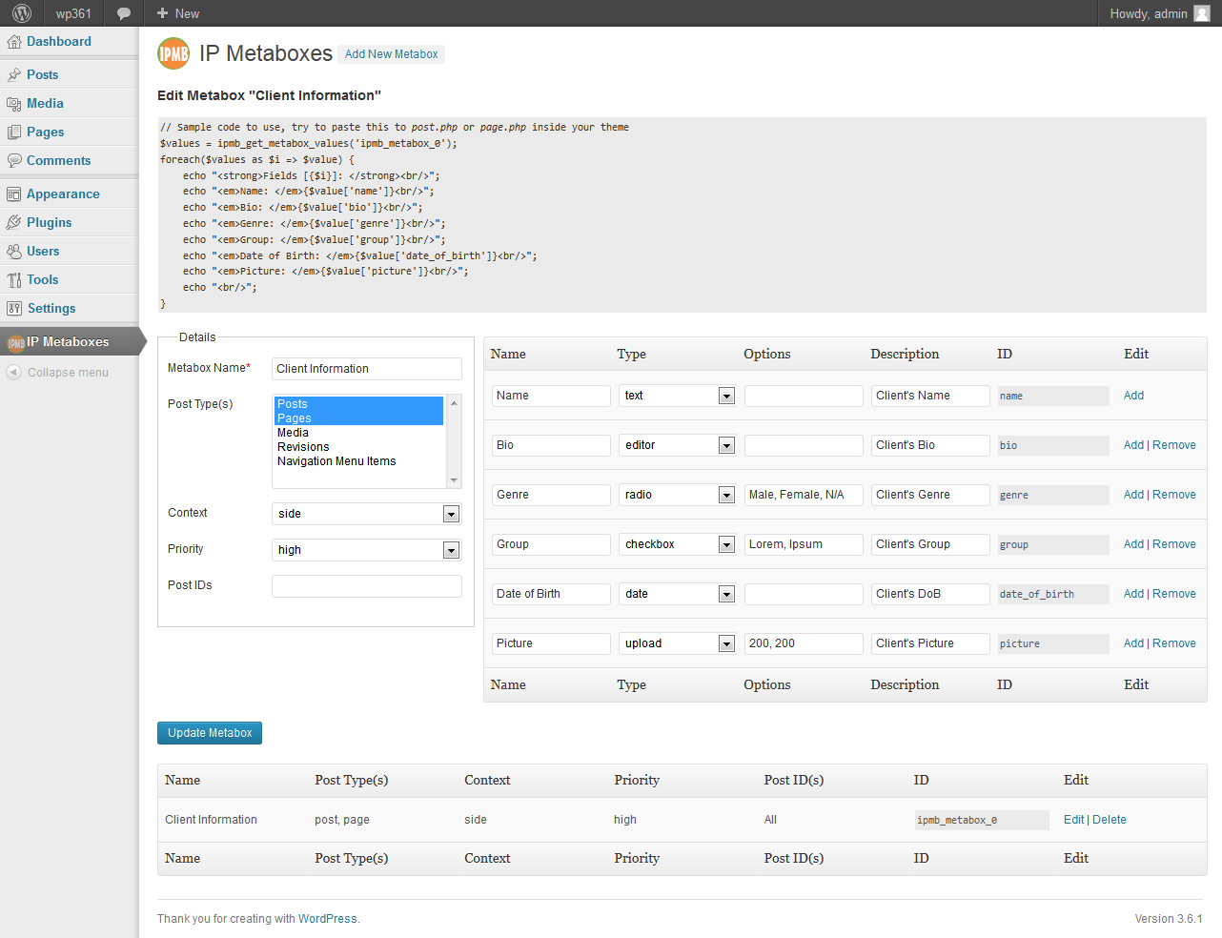The height and width of the screenshot is (938, 1222).
Task: Open the type dropdown showing upload
Action: pyautogui.click(x=678, y=643)
